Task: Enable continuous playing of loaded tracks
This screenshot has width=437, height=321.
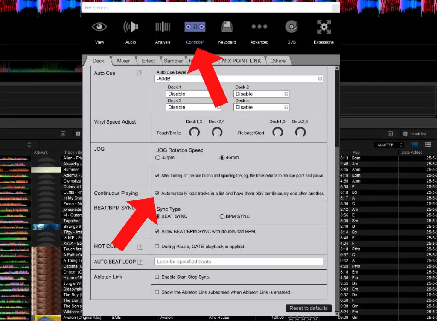Action: pos(157,193)
